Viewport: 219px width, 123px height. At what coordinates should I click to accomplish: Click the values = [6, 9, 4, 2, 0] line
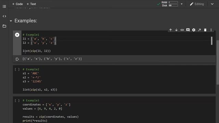coord(42,109)
